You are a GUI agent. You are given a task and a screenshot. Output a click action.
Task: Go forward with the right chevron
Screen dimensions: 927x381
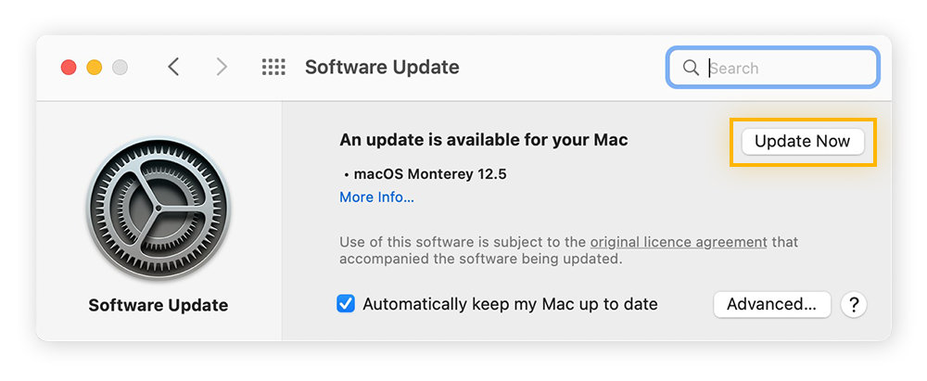click(x=222, y=67)
